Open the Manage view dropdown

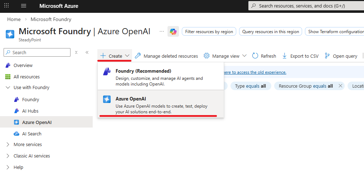(x=225, y=56)
